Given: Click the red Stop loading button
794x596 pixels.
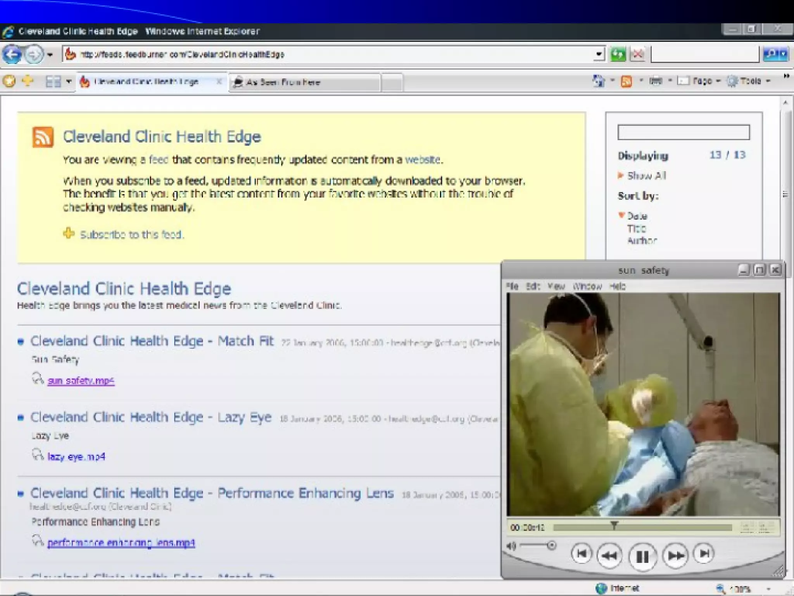Looking at the screenshot, I should [x=637, y=54].
